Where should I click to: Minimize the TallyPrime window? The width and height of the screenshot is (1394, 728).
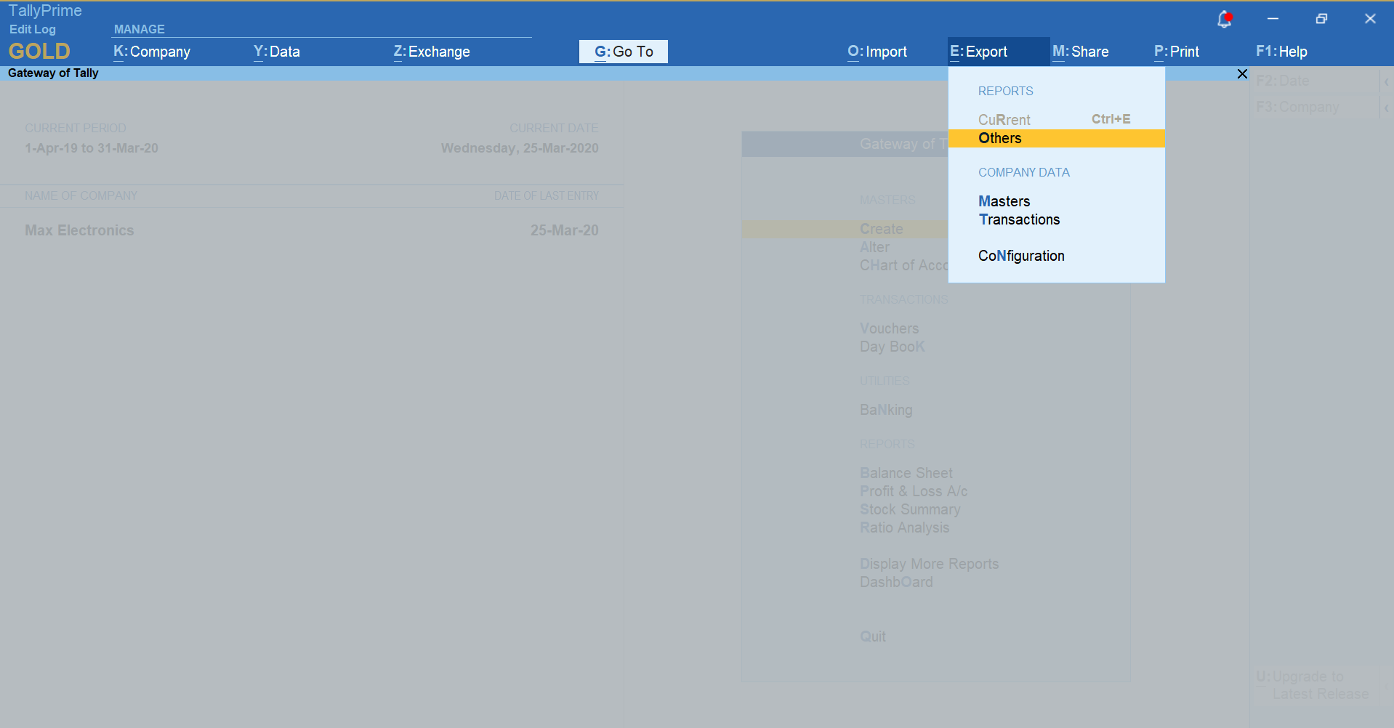(x=1273, y=19)
